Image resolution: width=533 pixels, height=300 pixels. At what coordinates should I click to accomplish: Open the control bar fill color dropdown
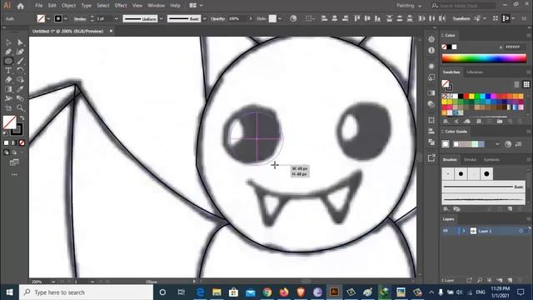click(48, 18)
